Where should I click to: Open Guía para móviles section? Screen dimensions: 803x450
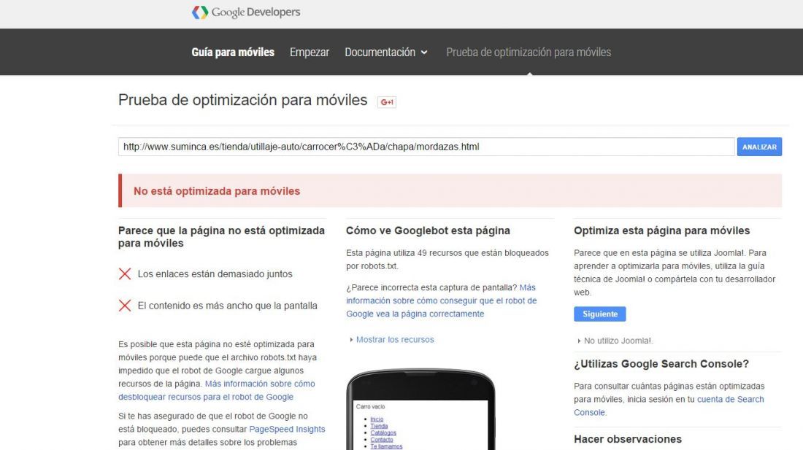[x=232, y=53]
